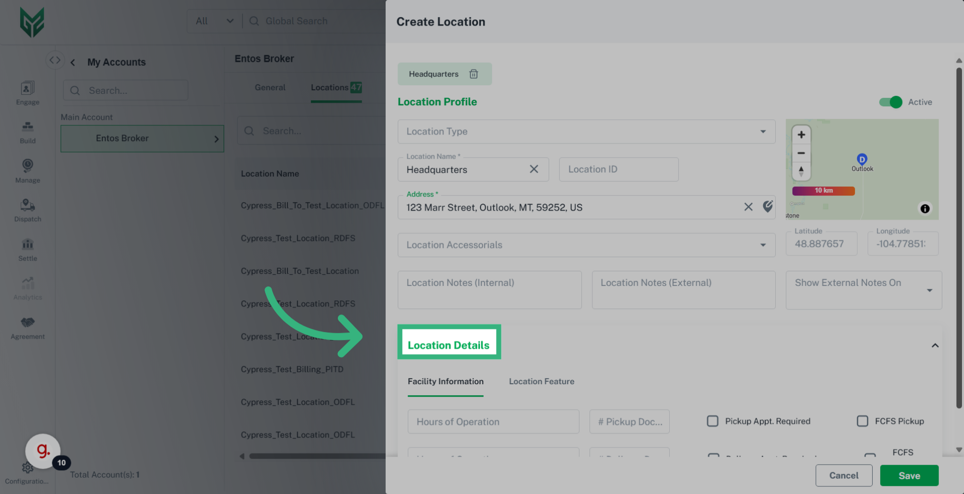Zoom in on the map
964x494 pixels.
point(801,135)
